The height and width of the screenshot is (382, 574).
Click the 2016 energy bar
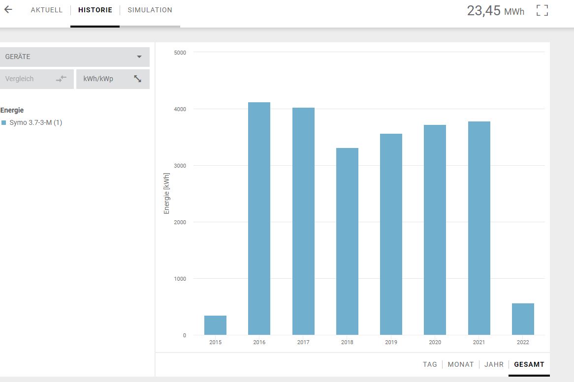[259, 219]
